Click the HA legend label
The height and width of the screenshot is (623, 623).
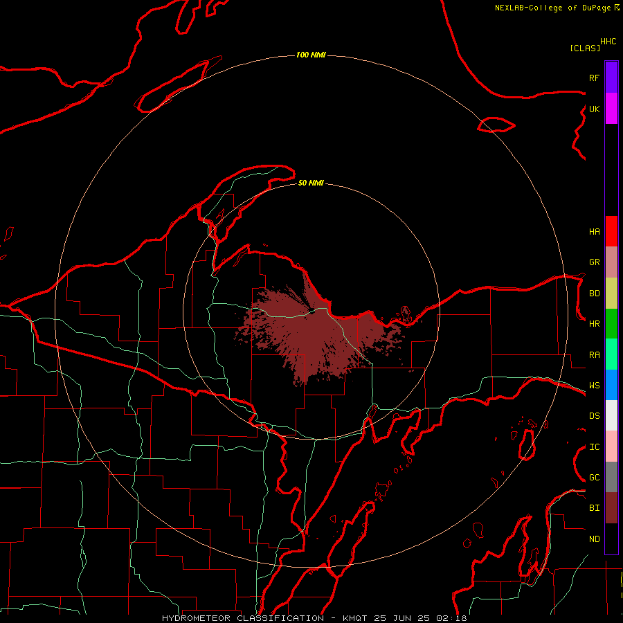[595, 231]
